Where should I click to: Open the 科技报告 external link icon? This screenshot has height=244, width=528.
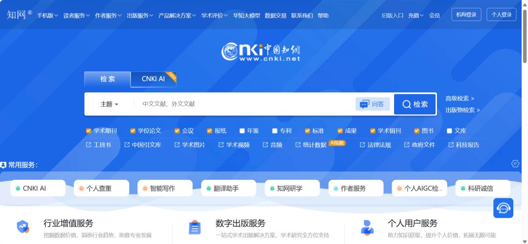tap(451, 145)
